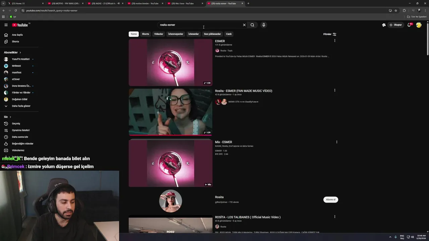429x241 pixels.
Task: Open the taskbar clock and date
Action: tap(421, 237)
